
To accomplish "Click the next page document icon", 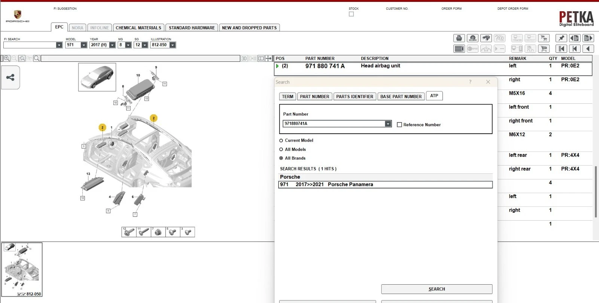I will click(588, 38).
